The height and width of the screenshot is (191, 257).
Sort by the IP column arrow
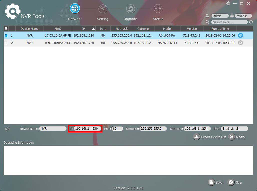[93, 29]
